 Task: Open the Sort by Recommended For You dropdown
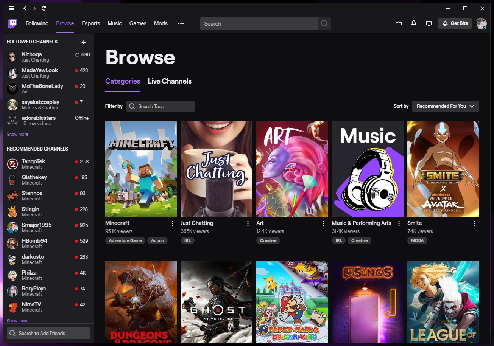(445, 106)
